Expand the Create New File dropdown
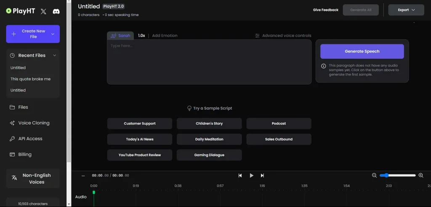The width and height of the screenshot is (431, 207). pyautogui.click(x=53, y=34)
